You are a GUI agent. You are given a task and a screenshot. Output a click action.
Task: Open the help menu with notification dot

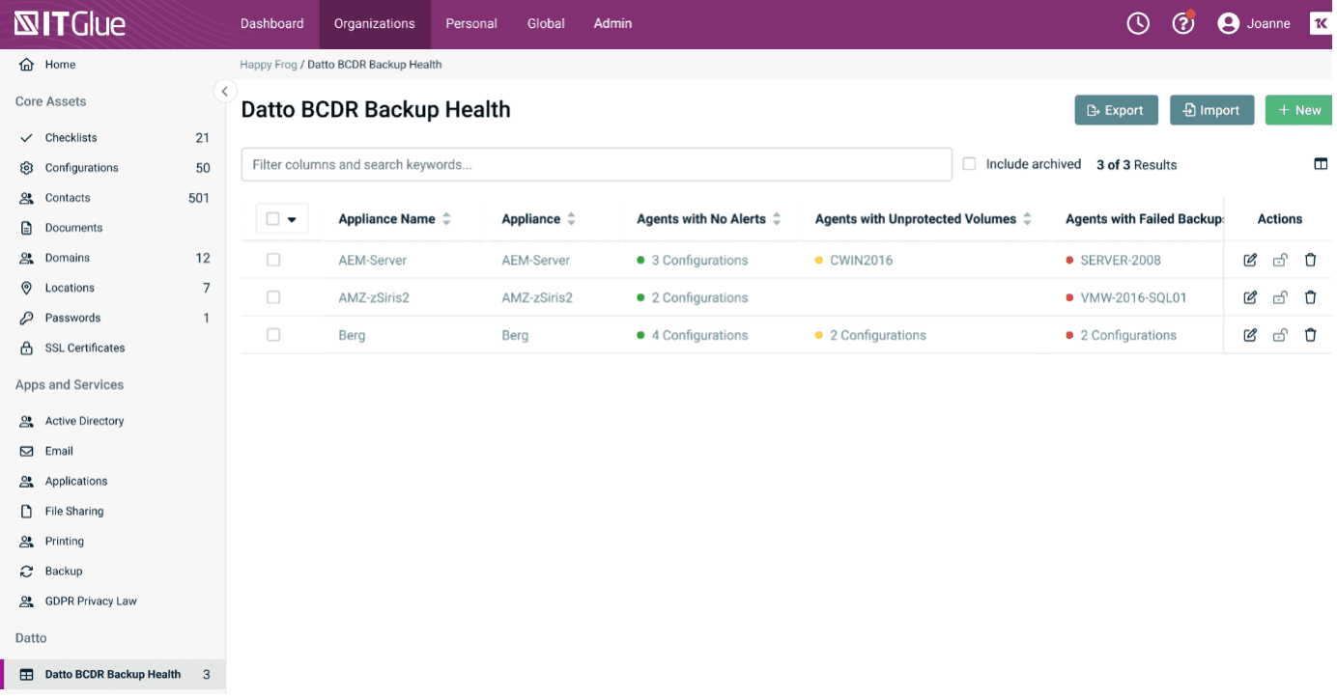point(1182,22)
